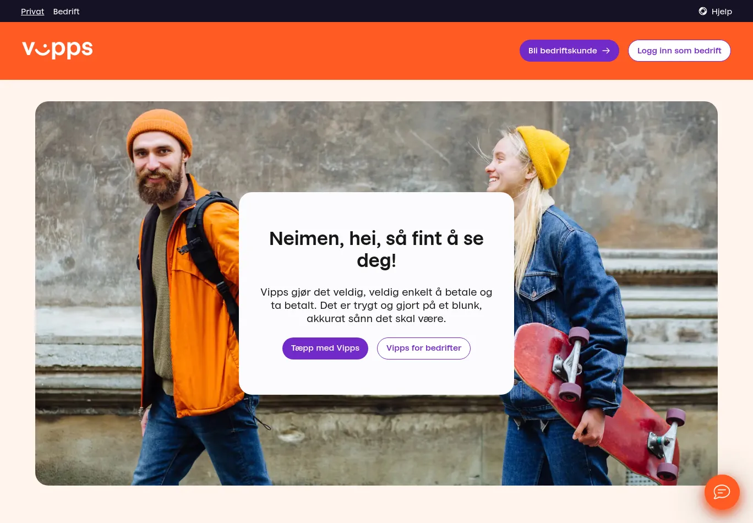
Task: Click the arrow inside Bli bedriftskunde
Action: coord(606,51)
